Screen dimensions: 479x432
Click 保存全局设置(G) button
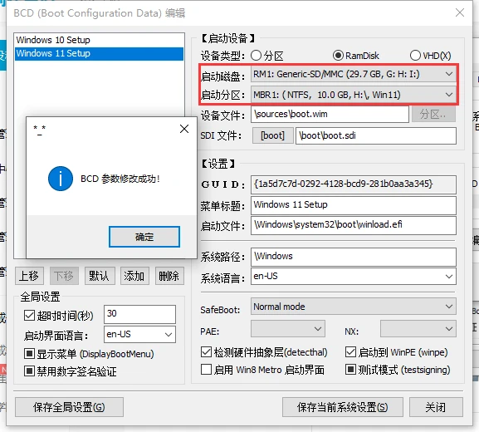[70, 407]
